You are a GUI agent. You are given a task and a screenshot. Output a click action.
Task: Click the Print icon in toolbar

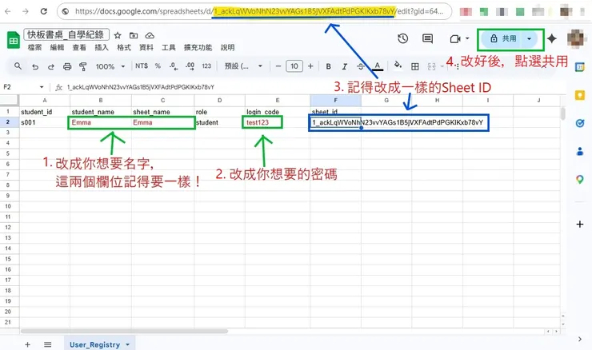point(67,67)
